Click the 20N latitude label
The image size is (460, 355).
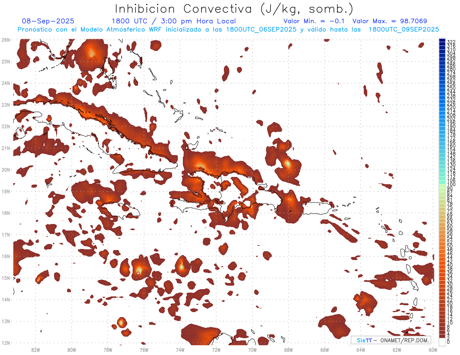coord(6,170)
